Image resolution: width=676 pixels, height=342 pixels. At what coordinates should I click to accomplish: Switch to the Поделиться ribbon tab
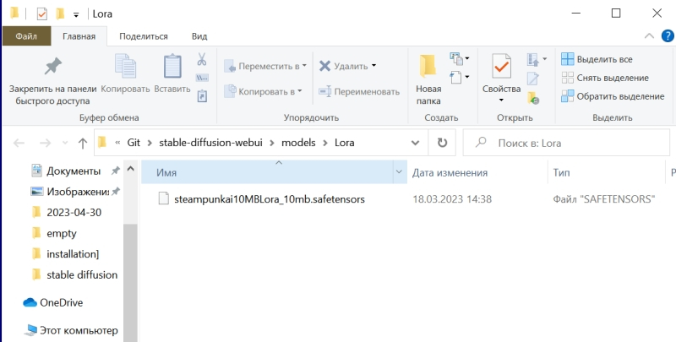[143, 36]
